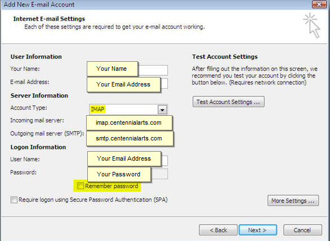Click the Add New E-mail Account title bar
The width and height of the screenshot is (330, 241).
coord(156,4)
